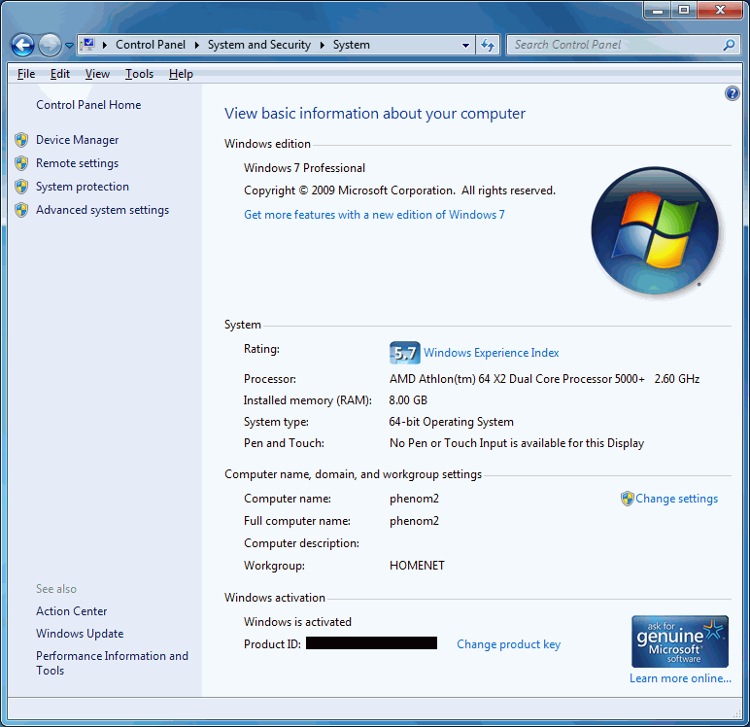The height and width of the screenshot is (727, 750).
Task: Open Advanced system settings
Action: tap(102, 210)
